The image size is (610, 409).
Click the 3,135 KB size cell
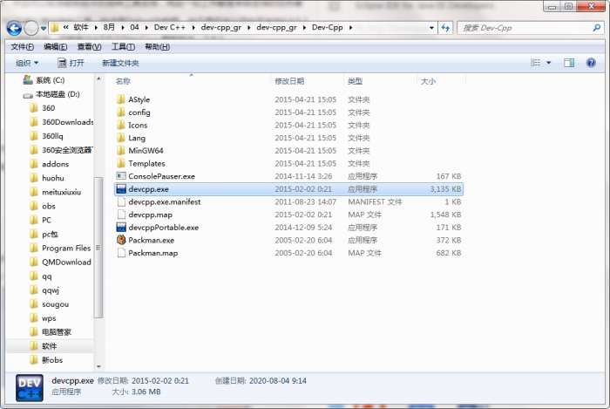pyautogui.click(x=445, y=189)
